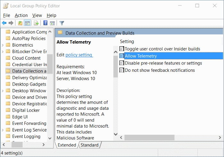Click the tree pane vertical scrollbar thumb
224x157 pixels.
[x=50, y=64]
